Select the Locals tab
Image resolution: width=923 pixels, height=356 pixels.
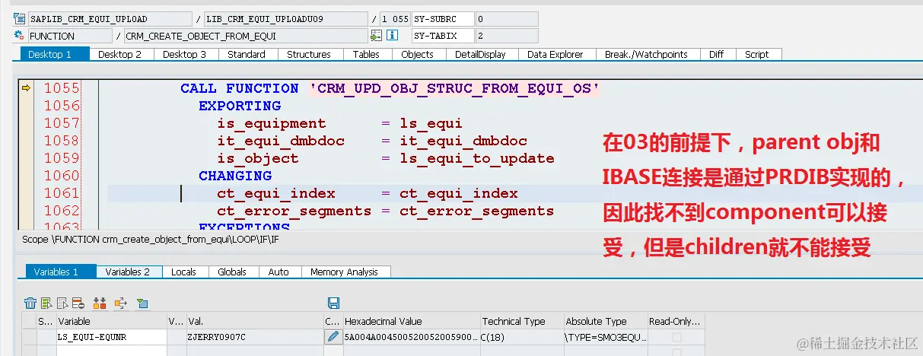(x=183, y=272)
